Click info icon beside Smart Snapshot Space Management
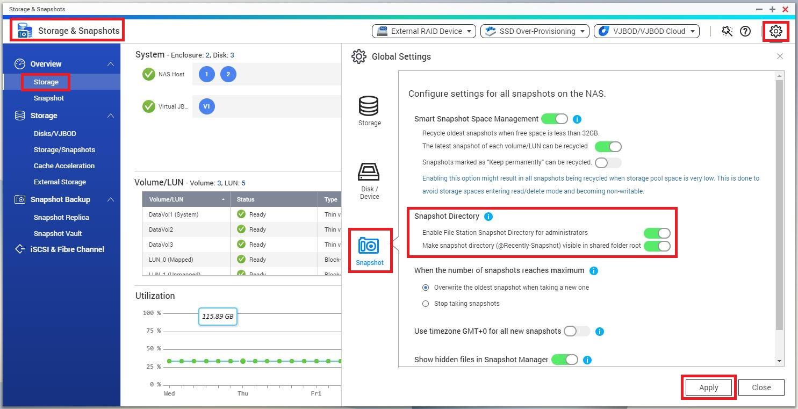Screen dimensions: 798x409 point(577,119)
